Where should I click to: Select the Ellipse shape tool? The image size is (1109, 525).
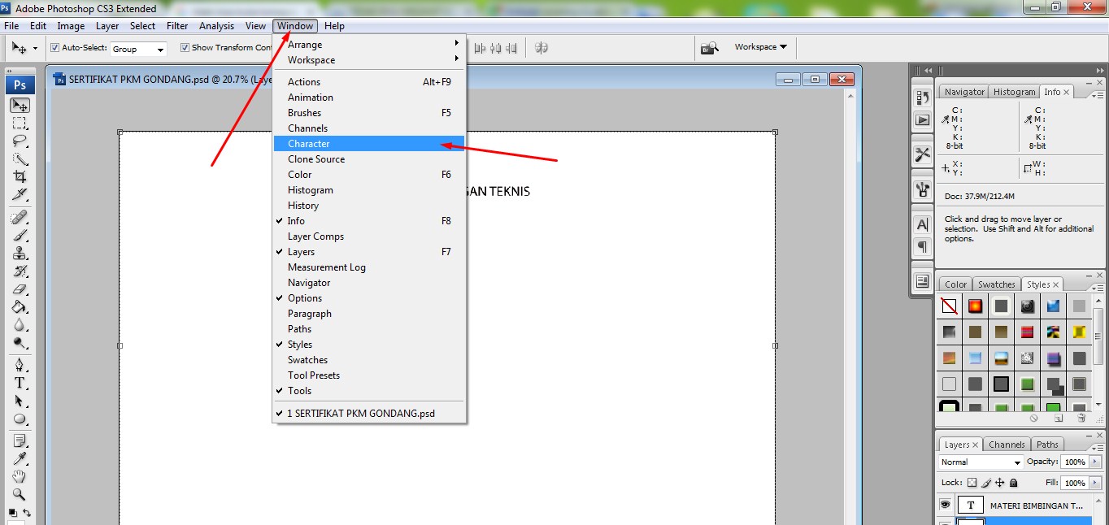(x=20, y=419)
